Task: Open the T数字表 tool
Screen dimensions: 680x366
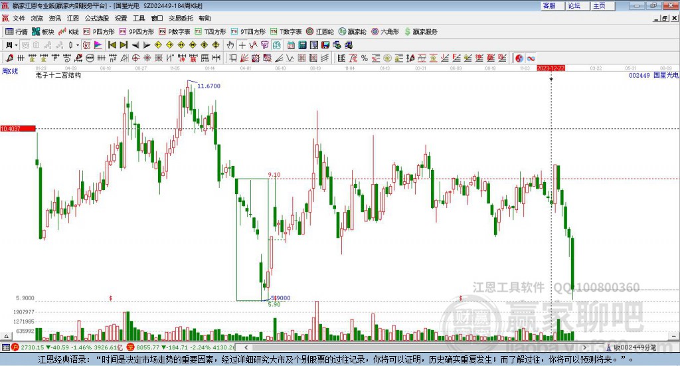Action: [x=286, y=32]
